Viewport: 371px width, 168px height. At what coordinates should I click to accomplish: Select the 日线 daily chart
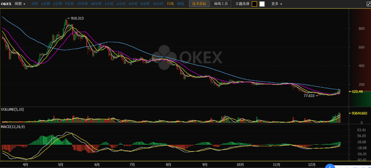(170, 4)
